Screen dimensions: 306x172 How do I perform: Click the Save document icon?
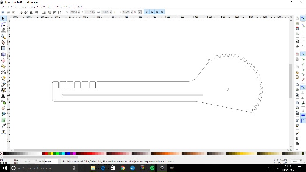297,28
